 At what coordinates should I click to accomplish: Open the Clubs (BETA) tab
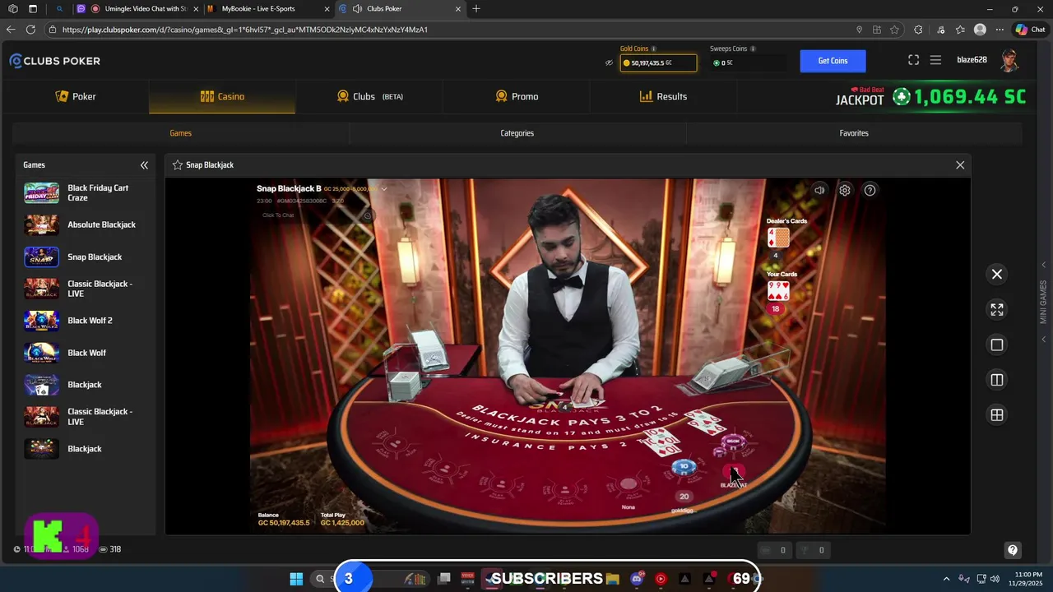tap(369, 96)
